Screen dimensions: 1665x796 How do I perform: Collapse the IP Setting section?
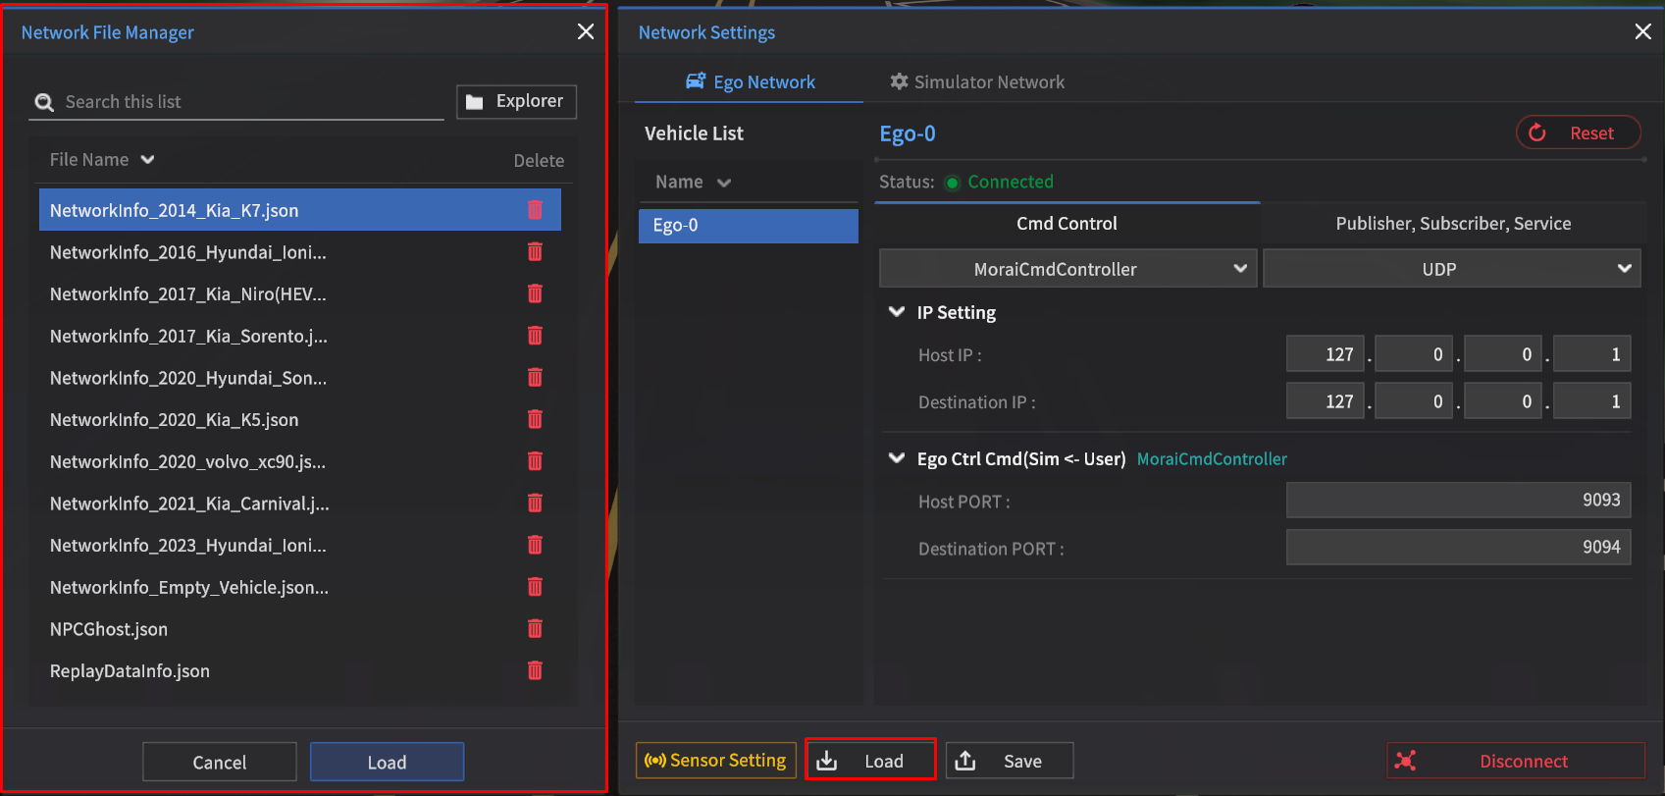tap(896, 312)
